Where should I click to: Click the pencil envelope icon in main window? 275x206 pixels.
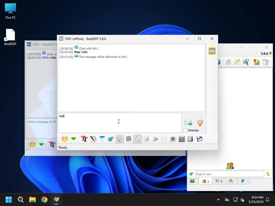coord(237,62)
